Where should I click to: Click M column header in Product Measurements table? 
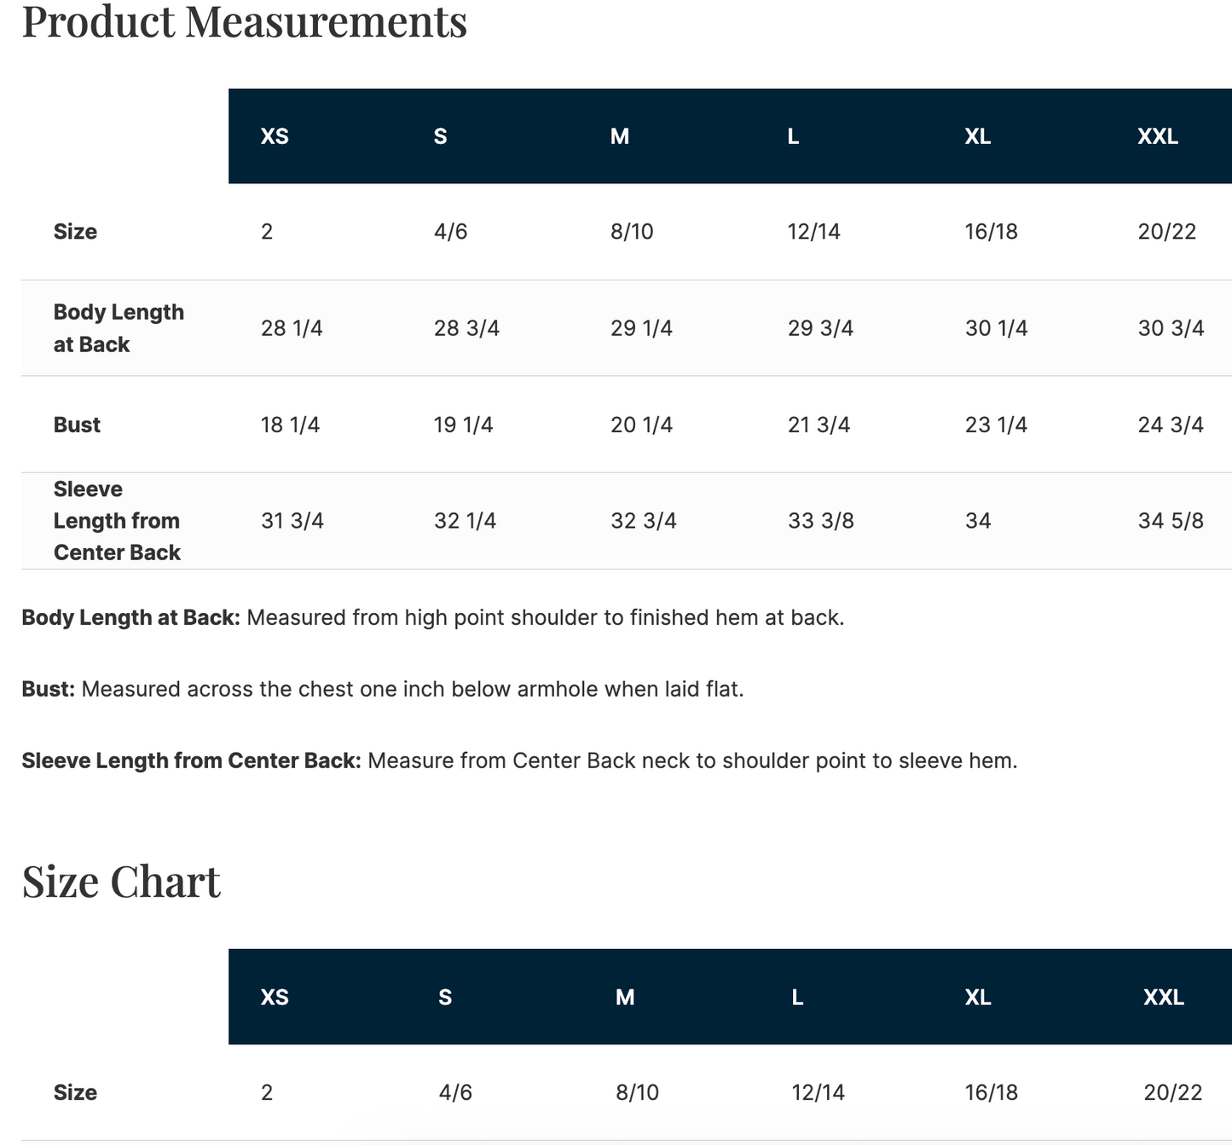[620, 136]
